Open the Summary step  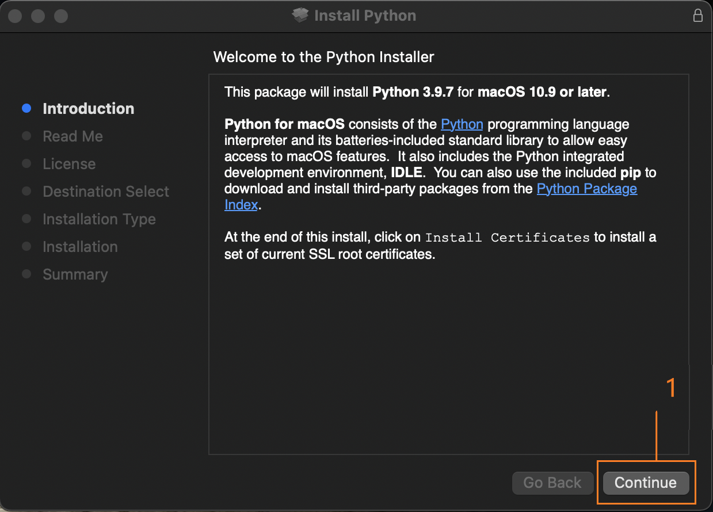[75, 274]
